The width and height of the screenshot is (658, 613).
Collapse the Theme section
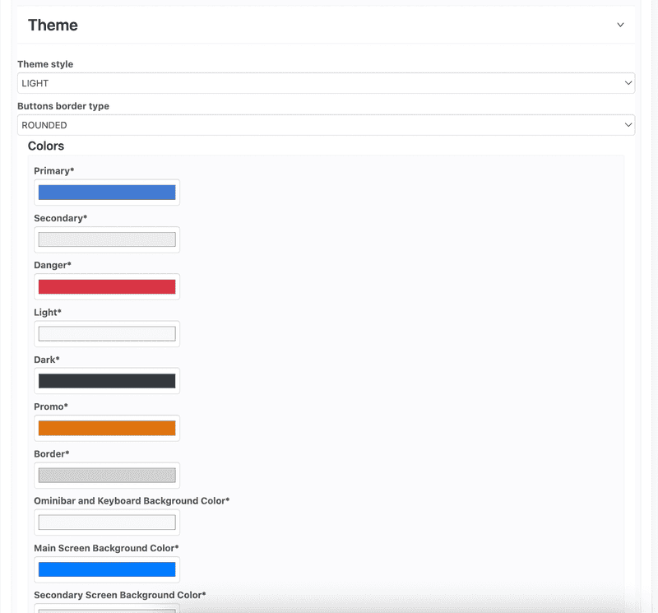[x=621, y=25]
